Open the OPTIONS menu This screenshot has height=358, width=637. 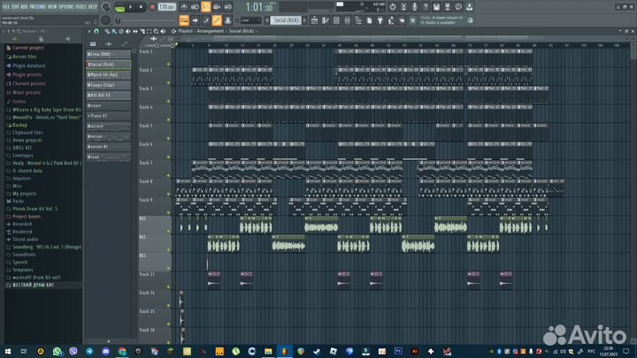66,7
